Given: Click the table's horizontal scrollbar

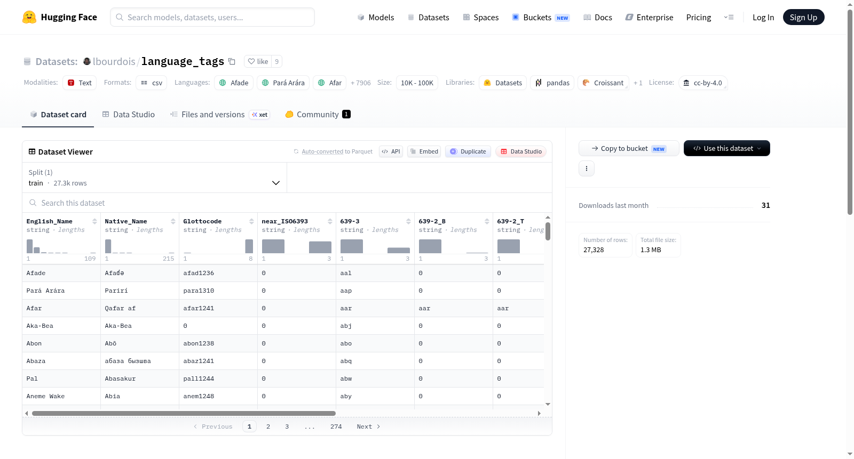Looking at the screenshot, I should pyautogui.click(x=184, y=413).
